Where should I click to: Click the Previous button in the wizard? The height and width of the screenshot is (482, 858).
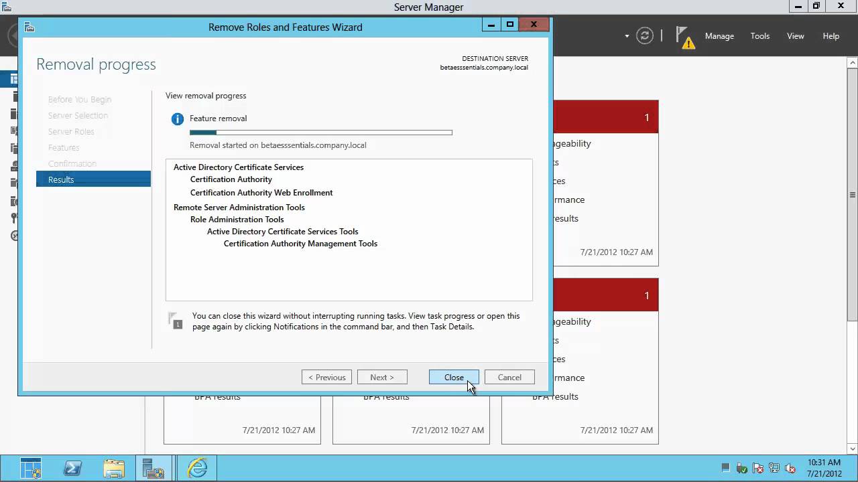[326, 378]
